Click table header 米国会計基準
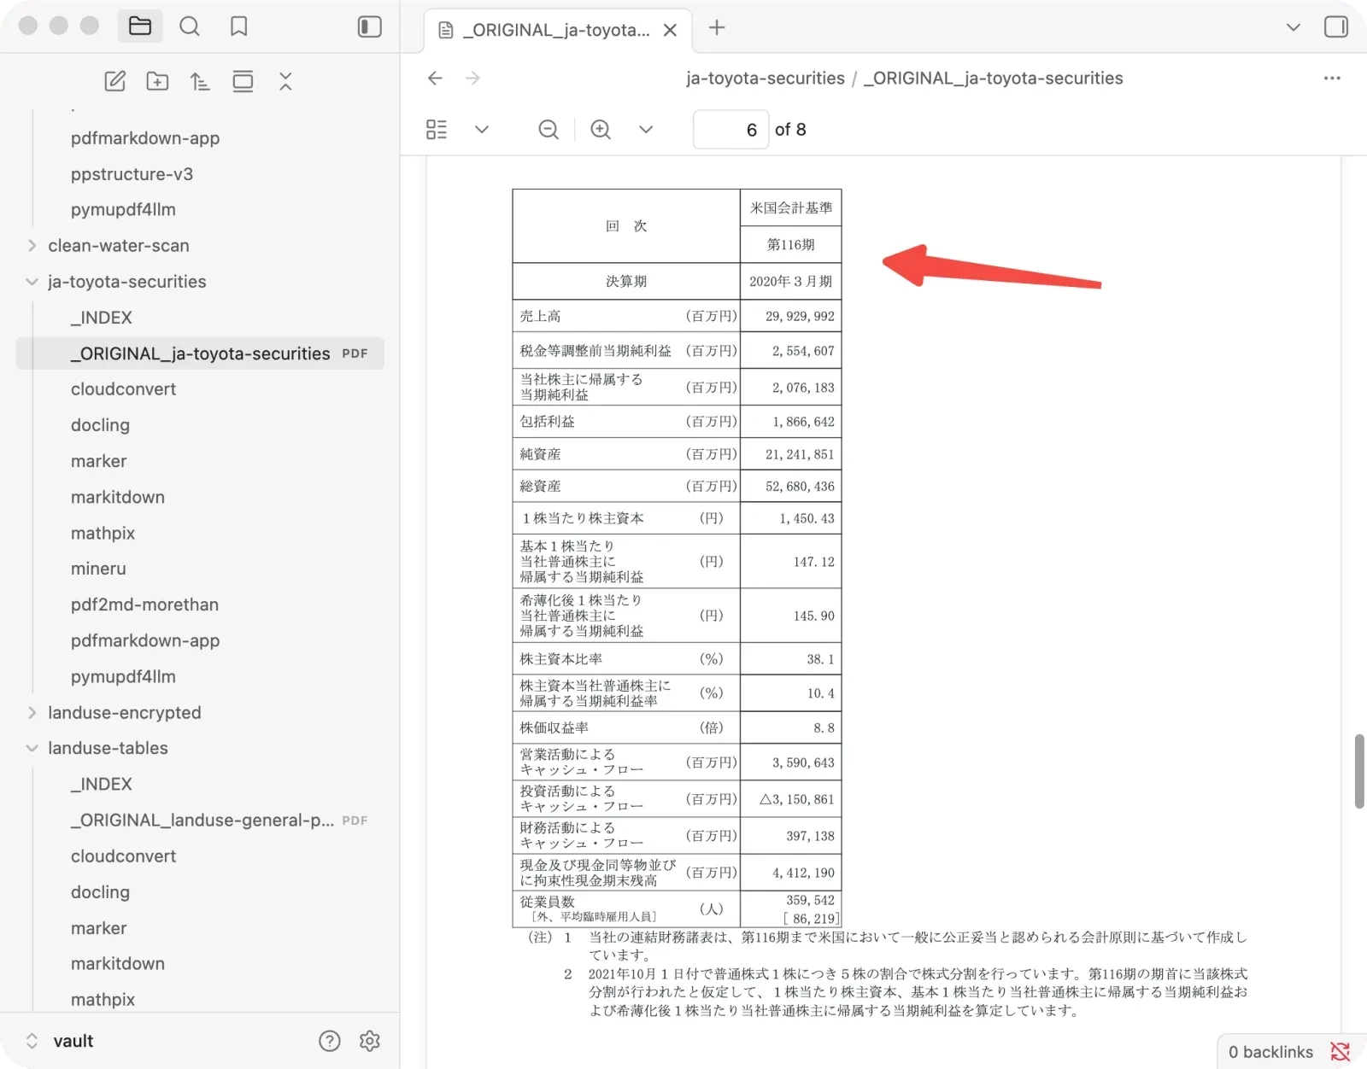The image size is (1367, 1069). [x=791, y=207]
